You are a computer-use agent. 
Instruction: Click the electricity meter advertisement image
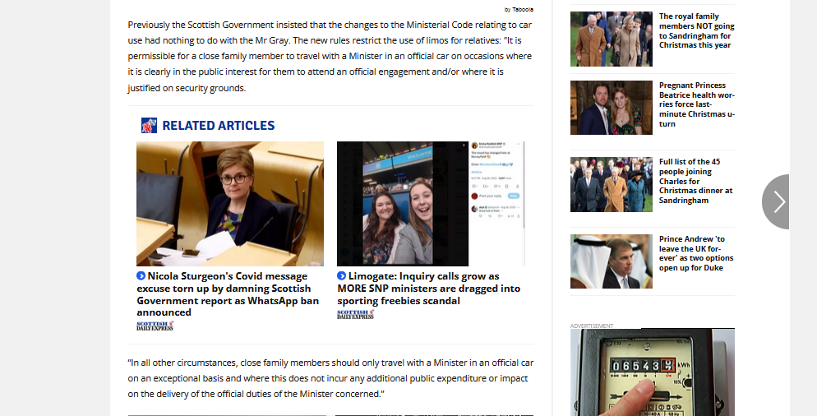click(x=653, y=372)
